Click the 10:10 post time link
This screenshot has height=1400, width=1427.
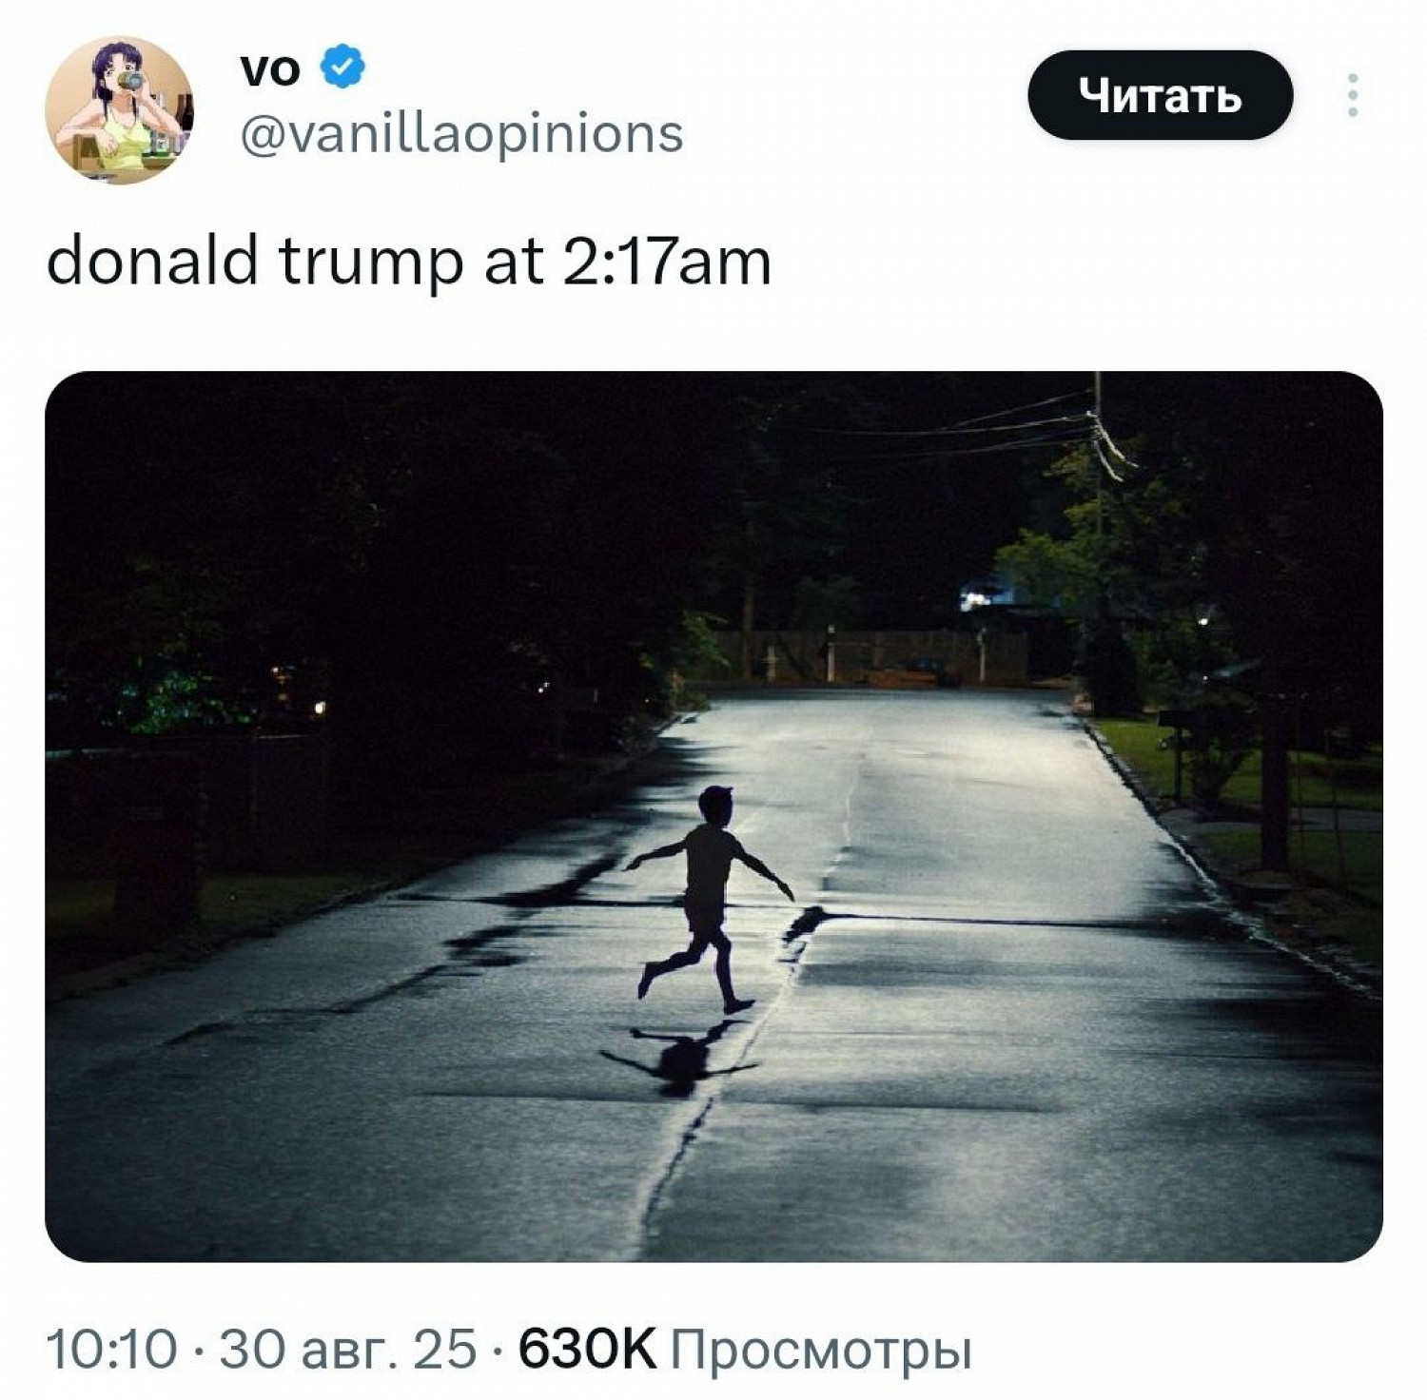tap(111, 1349)
